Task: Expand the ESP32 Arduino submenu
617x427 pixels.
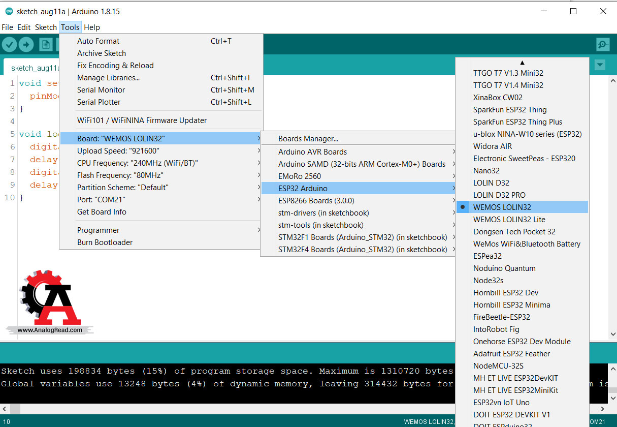Action: (x=358, y=189)
